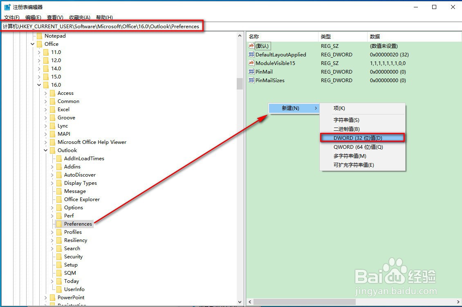The height and width of the screenshot is (307, 462).
Task: Expand the Today tree node
Action: coord(52,281)
